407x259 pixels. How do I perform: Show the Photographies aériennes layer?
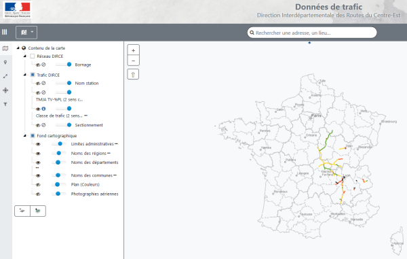point(38,194)
